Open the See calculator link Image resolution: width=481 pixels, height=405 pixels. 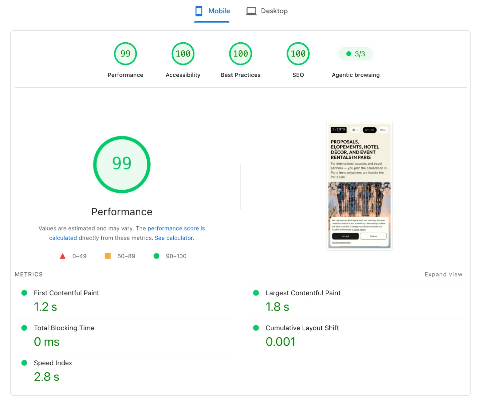click(174, 238)
